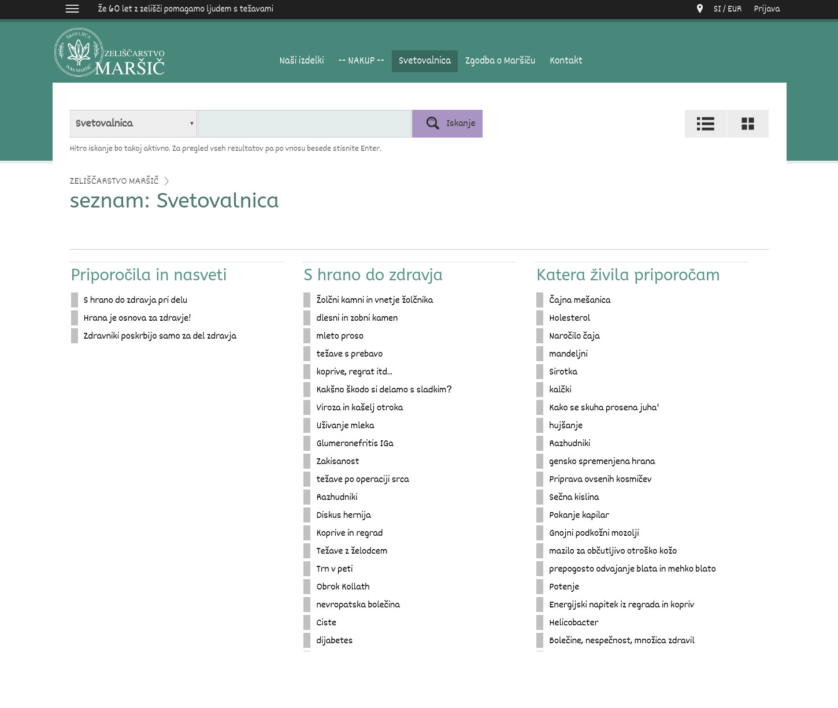This screenshot has width=838, height=708.
Task: Open SI / EUR language currency selector
Action: click(x=727, y=9)
